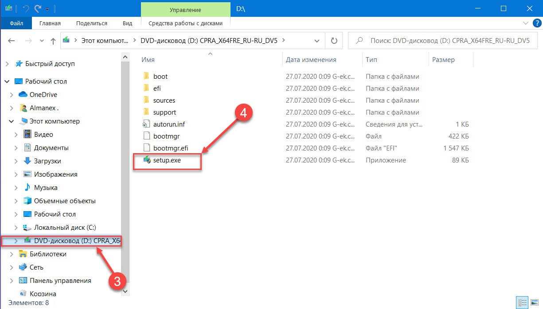Expand the Локальный диск (C:) node
Screen dimensions: 543x309
16,228
